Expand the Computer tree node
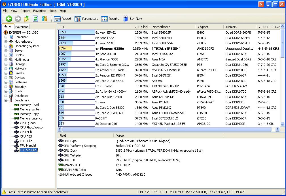 (6, 37)
